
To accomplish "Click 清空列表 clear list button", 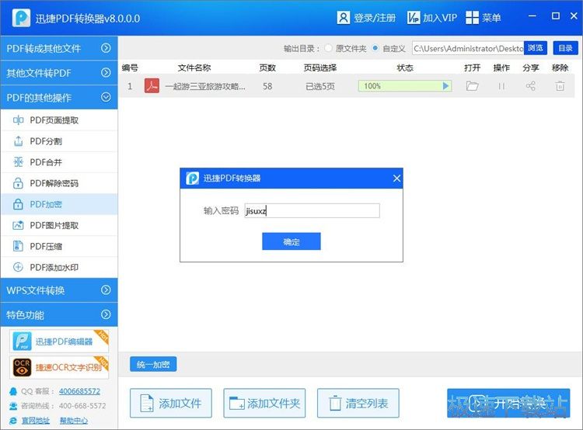I will (358, 404).
